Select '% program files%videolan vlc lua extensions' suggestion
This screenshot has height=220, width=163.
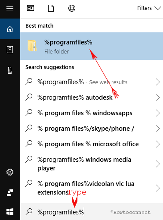click(x=92, y=188)
